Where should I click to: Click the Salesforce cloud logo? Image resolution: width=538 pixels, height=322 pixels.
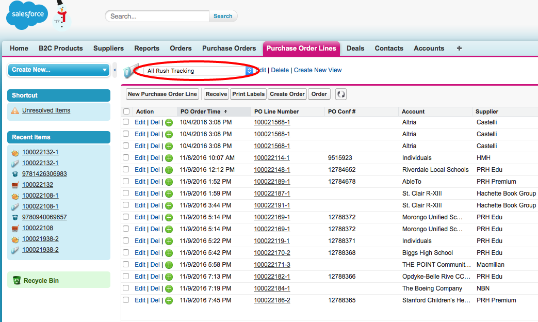27,15
